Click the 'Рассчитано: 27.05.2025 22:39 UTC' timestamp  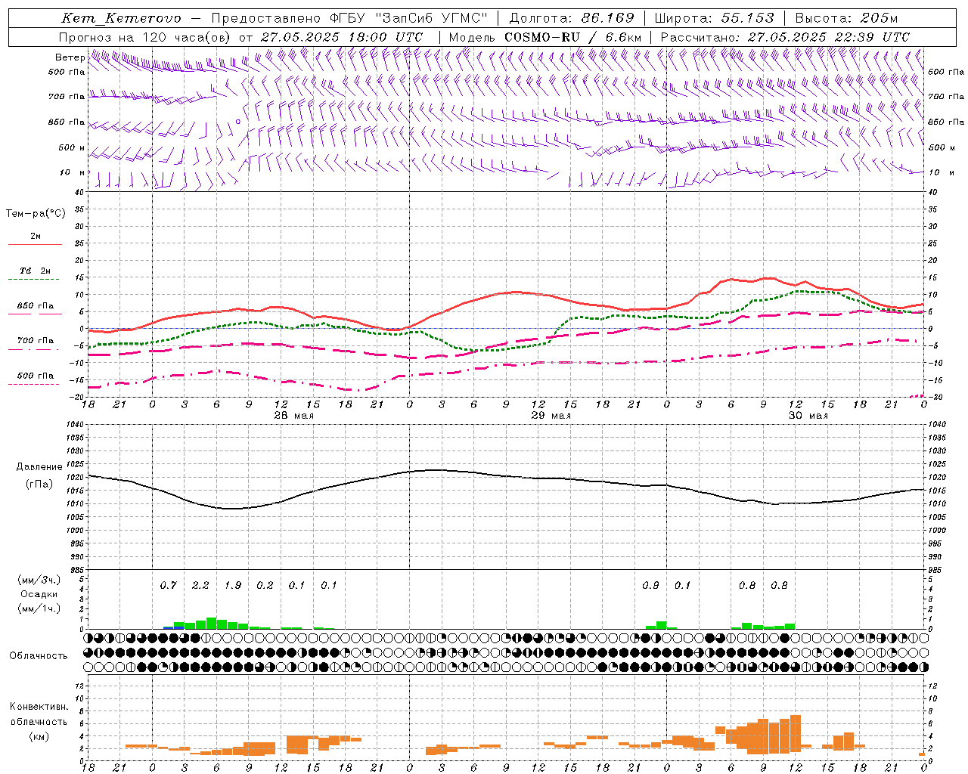click(785, 37)
